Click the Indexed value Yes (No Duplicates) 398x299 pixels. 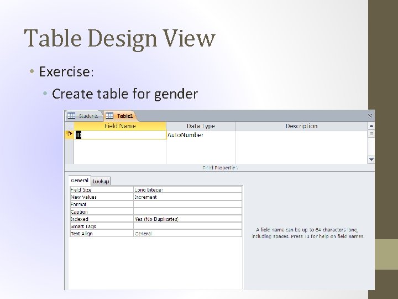tap(187, 219)
